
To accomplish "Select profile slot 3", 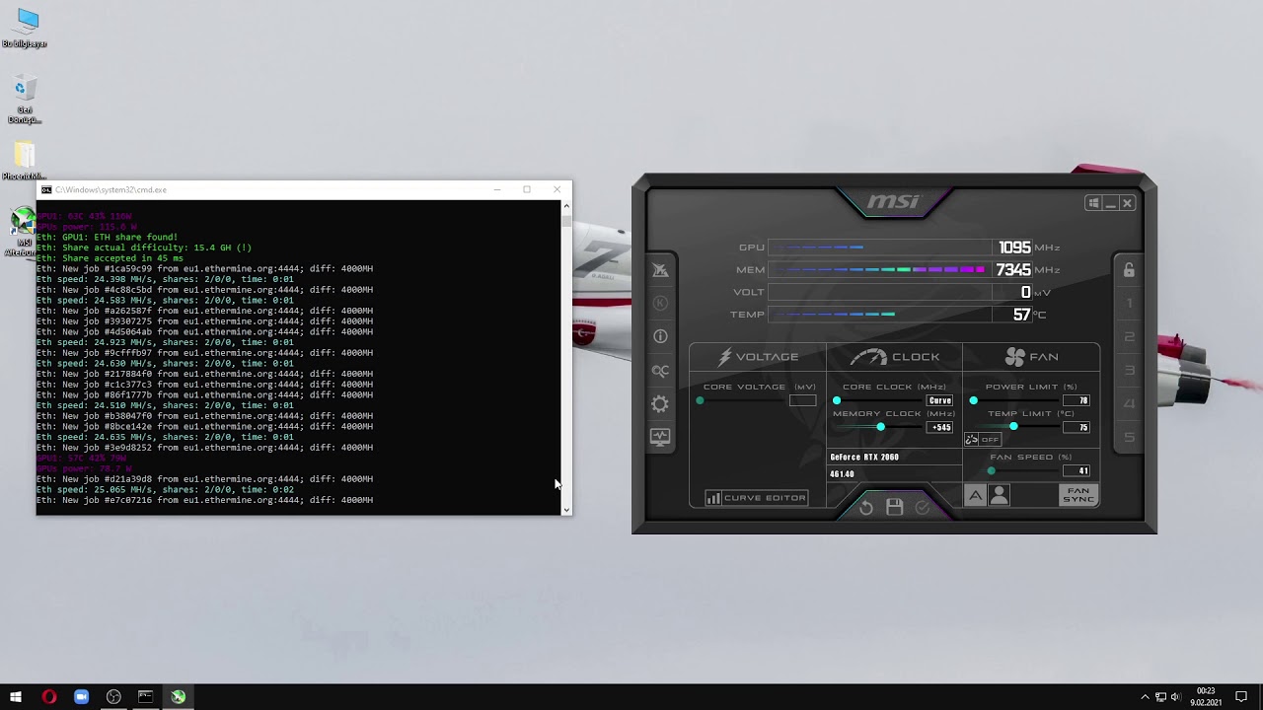I will 1130,371.
